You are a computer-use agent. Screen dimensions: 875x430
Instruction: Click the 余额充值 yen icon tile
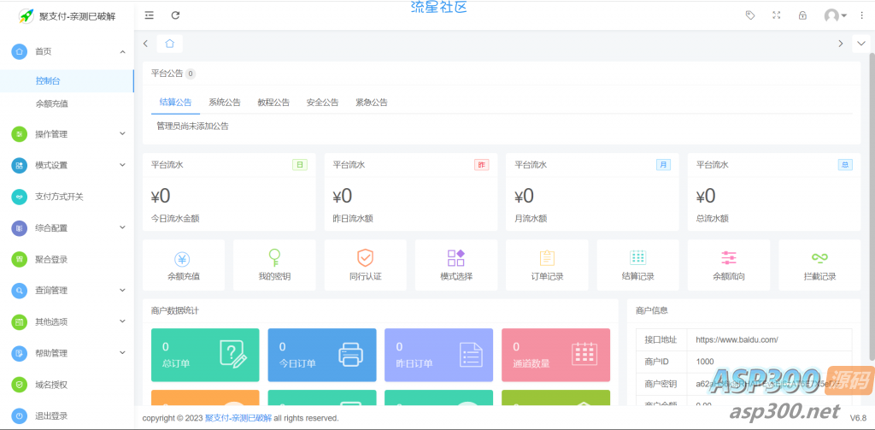pyautogui.click(x=183, y=259)
